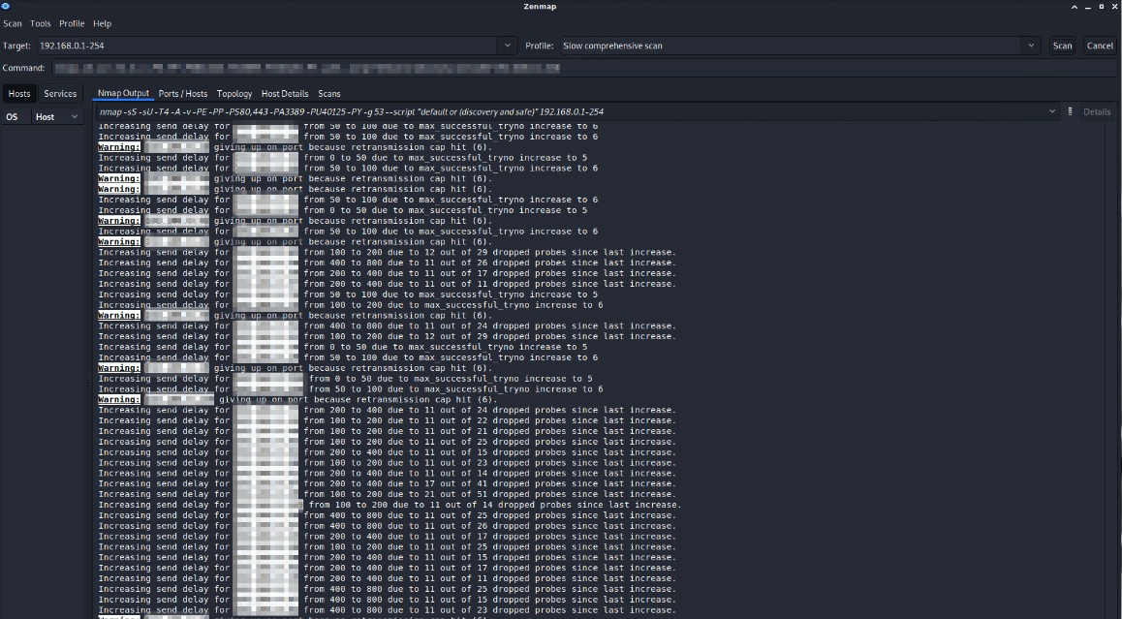This screenshot has width=1122, height=619.
Task: Open the Profile dropdown list
Action: (x=1031, y=46)
